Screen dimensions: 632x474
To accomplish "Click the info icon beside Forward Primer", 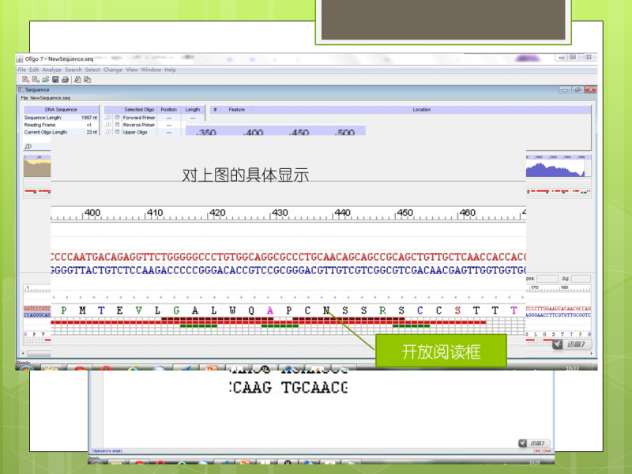I will (x=108, y=117).
